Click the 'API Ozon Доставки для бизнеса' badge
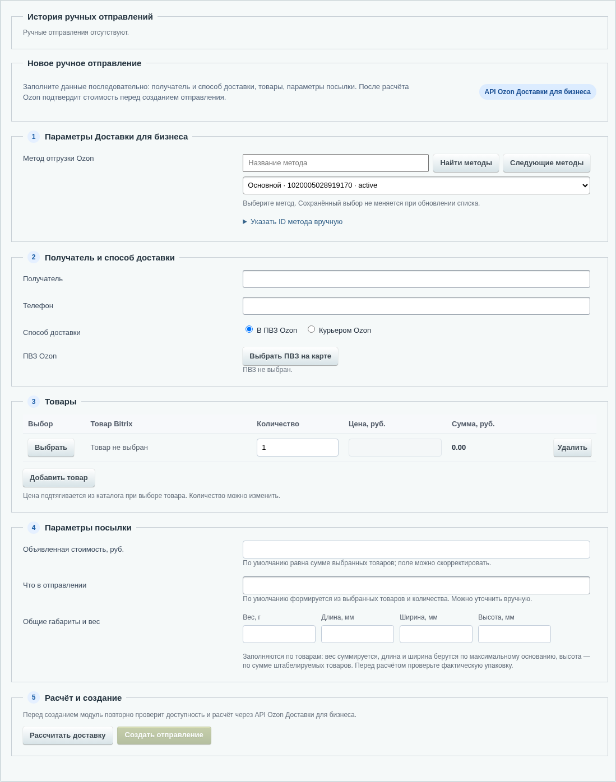The height and width of the screenshot is (782, 616). point(538,92)
